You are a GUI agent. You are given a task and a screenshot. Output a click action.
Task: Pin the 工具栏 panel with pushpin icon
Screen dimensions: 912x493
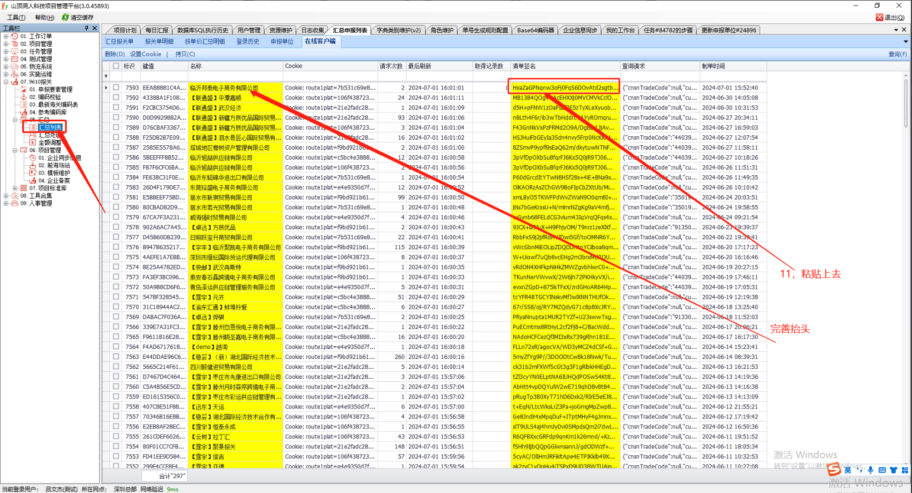point(86,28)
